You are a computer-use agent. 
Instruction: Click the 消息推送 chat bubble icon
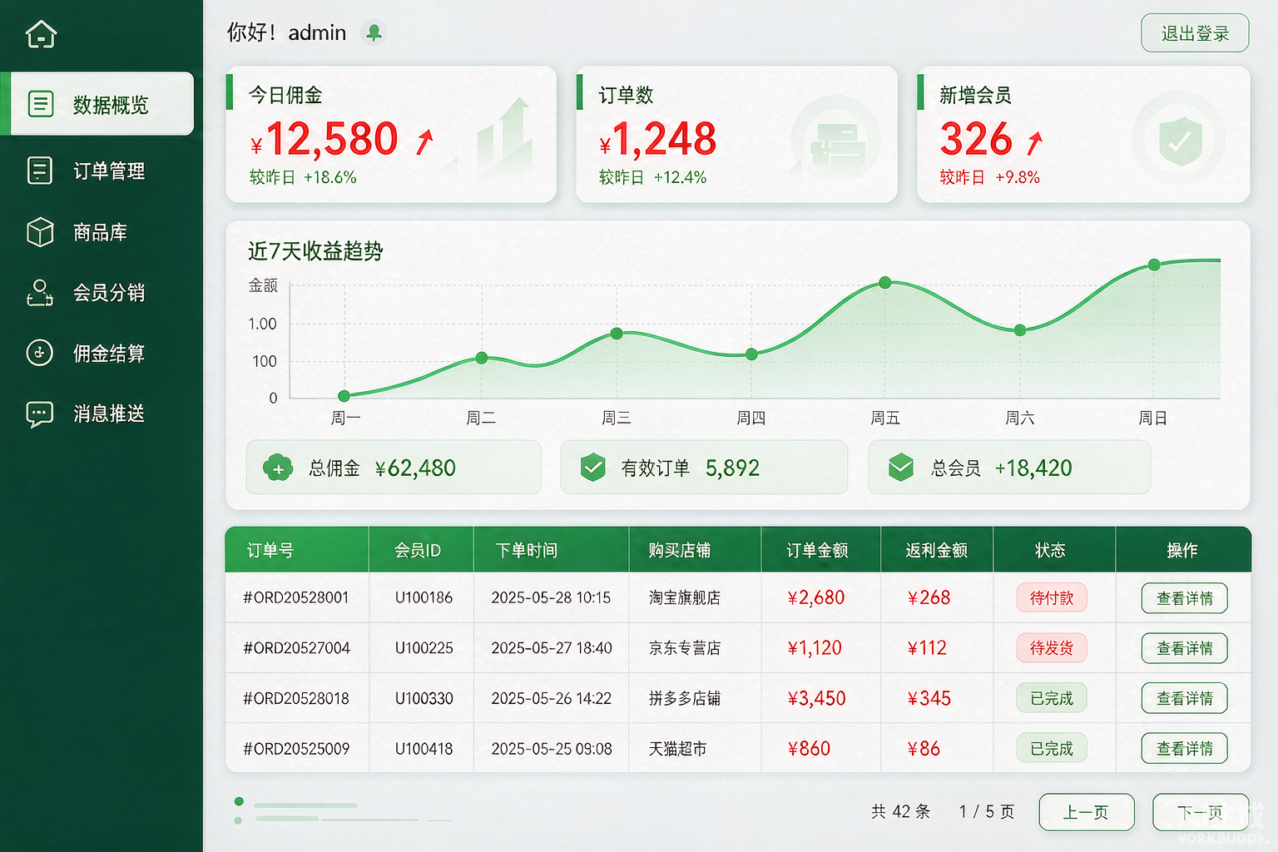point(40,414)
